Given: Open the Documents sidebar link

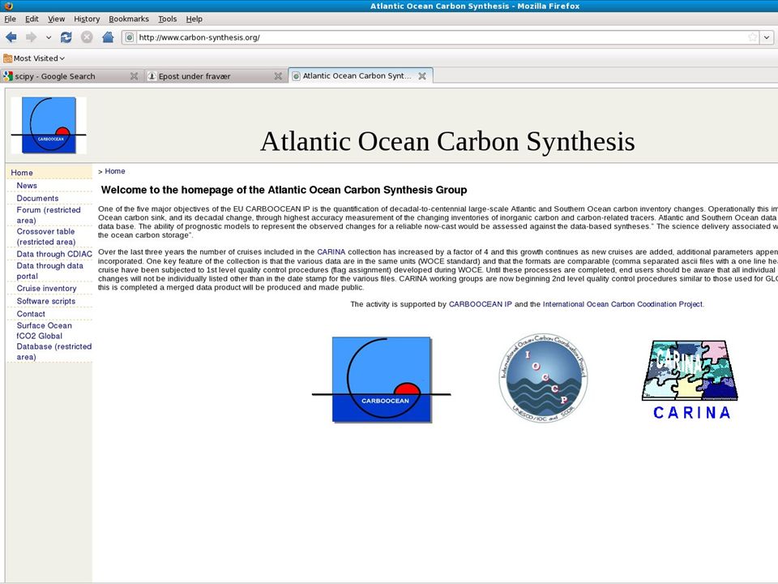Looking at the screenshot, I should pos(38,198).
